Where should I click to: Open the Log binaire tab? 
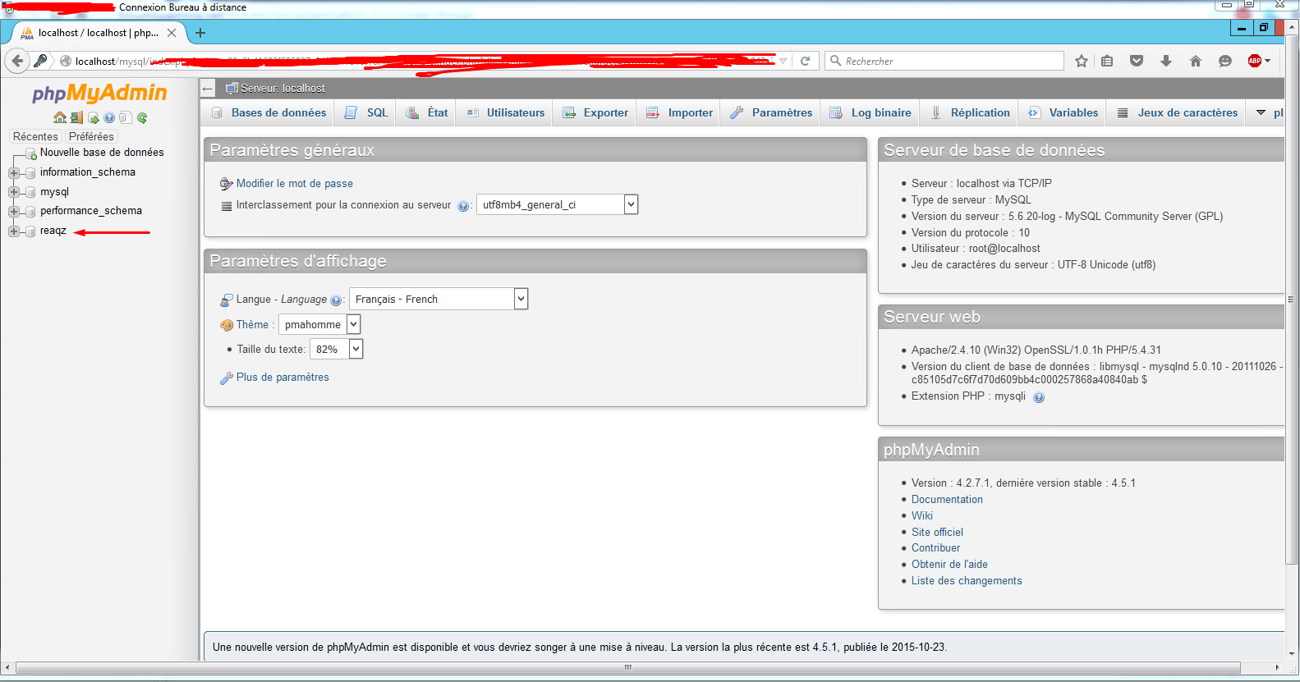pos(870,112)
